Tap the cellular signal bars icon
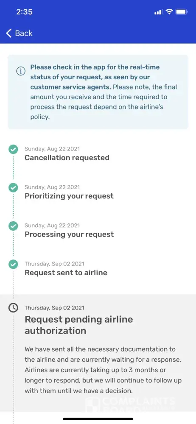Screen dimensions: 196x424 pyautogui.click(x=159, y=12)
